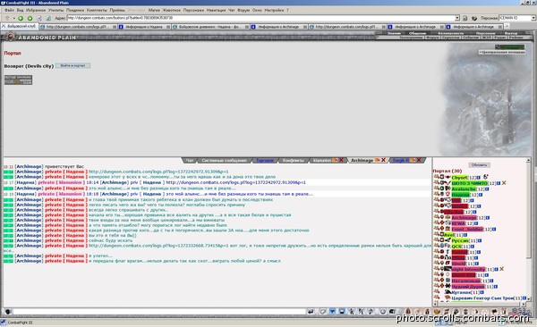Viewport: 537px width, 327px height.
Task: Toggle the blue down-arrow chat filter button
Action: (332, 312)
